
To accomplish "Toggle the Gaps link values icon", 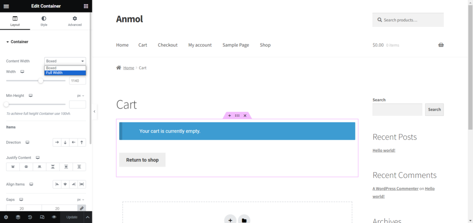I will pyautogui.click(x=82, y=208).
